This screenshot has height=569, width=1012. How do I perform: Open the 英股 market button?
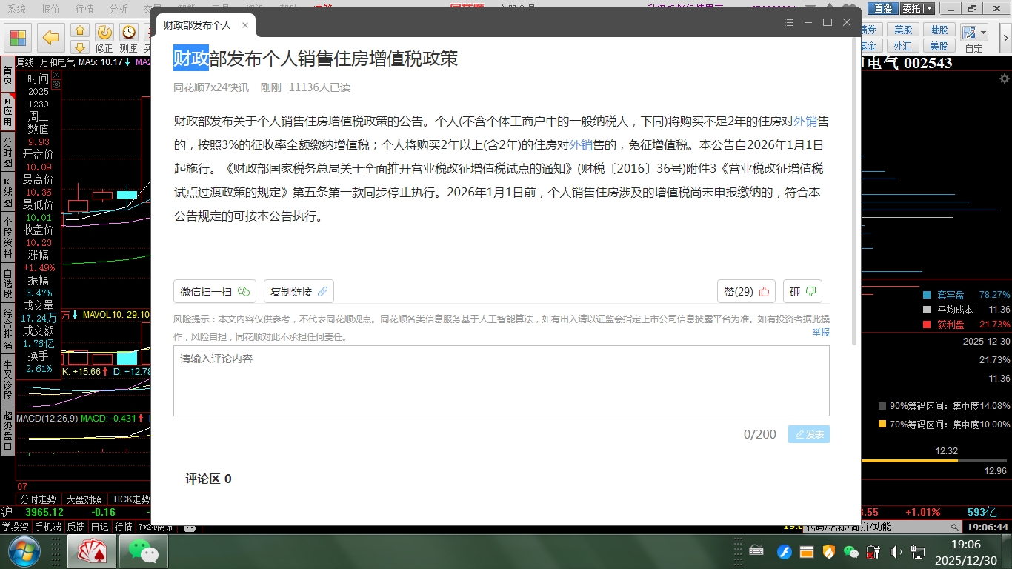coord(902,30)
